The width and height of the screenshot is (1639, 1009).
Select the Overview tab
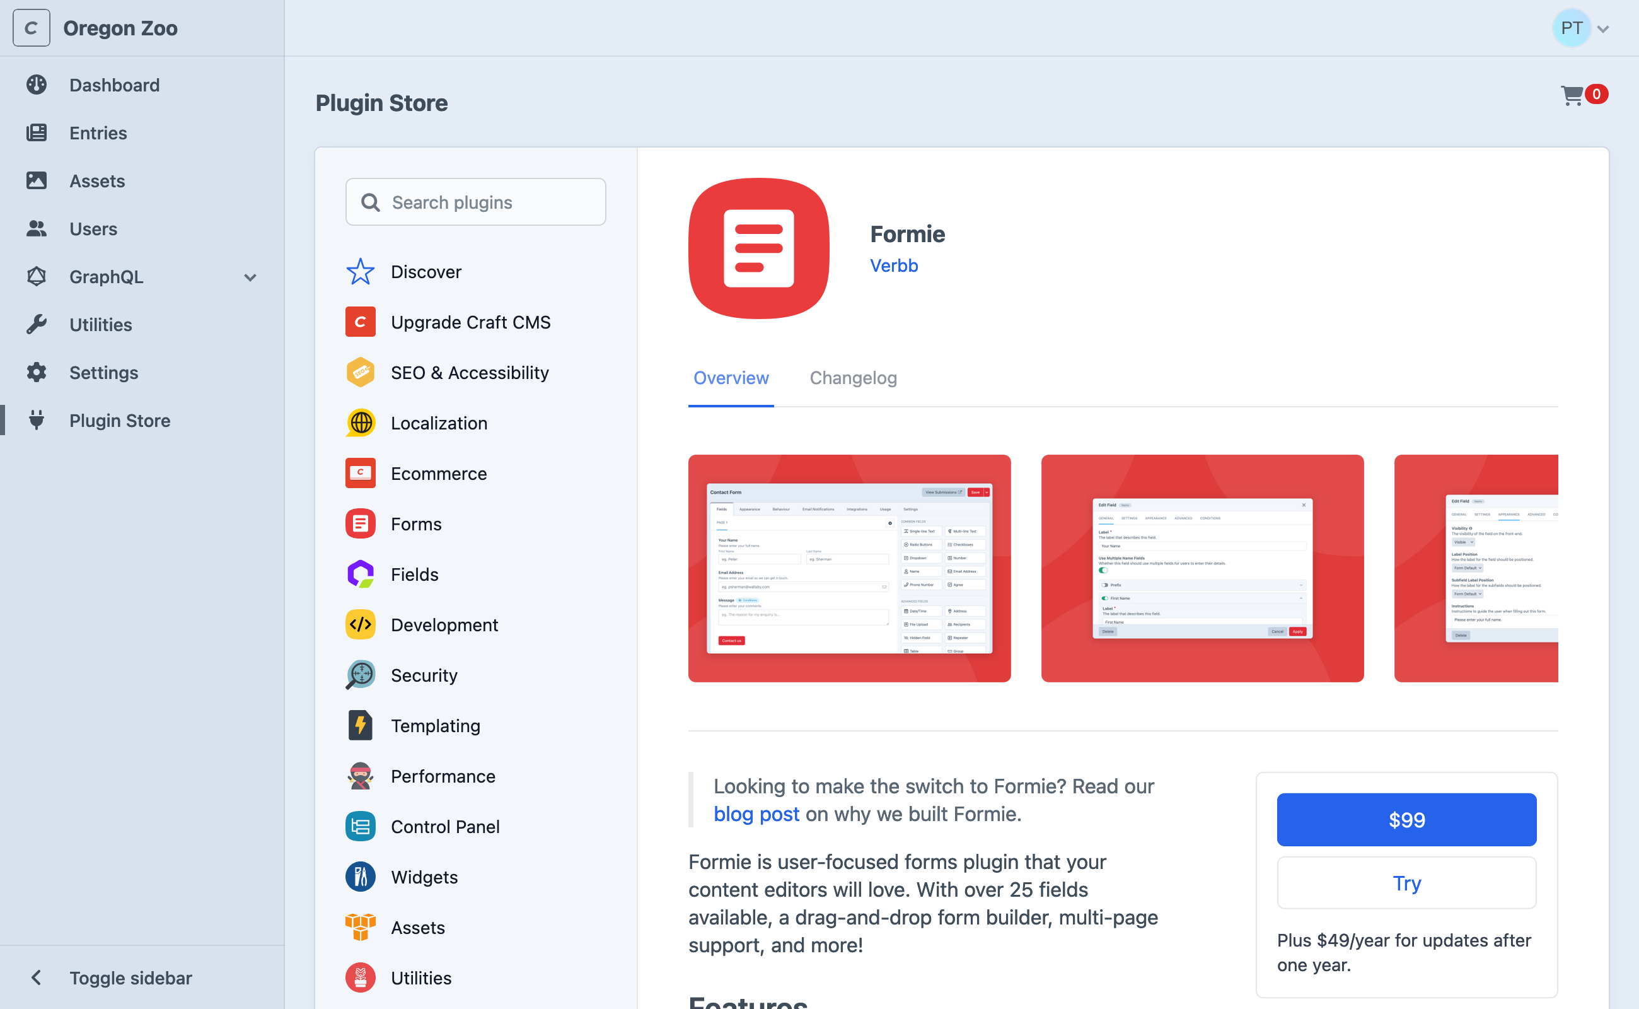click(731, 378)
